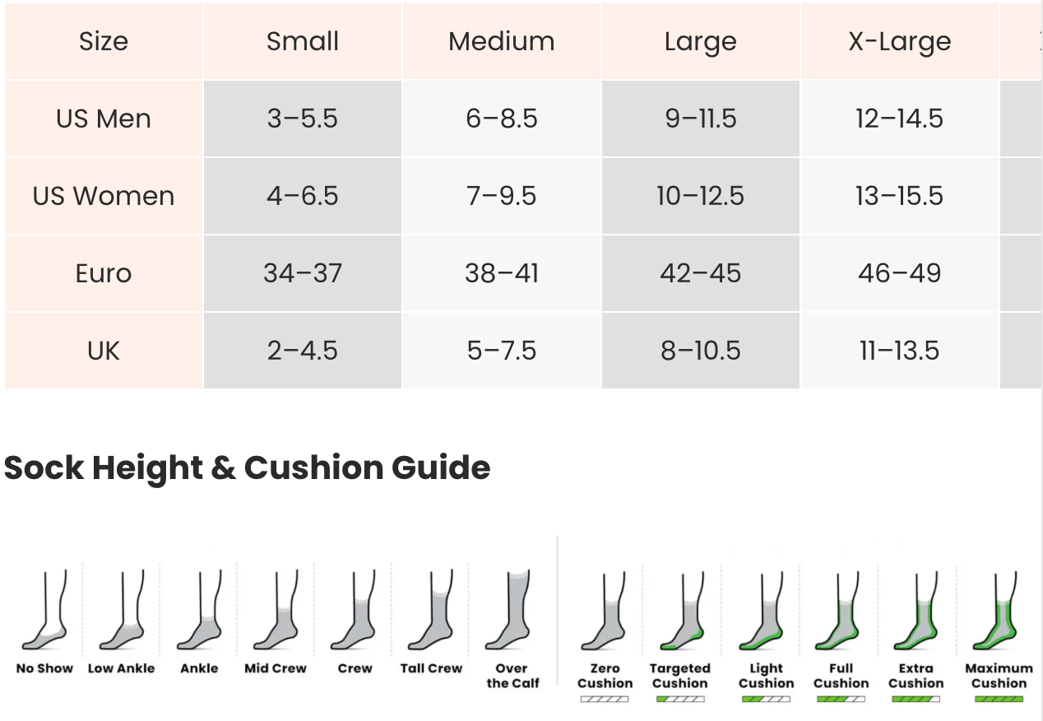This screenshot has width=1043, height=721.
Task: Click the Full Cushion sock icon
Action: point(839,610)
